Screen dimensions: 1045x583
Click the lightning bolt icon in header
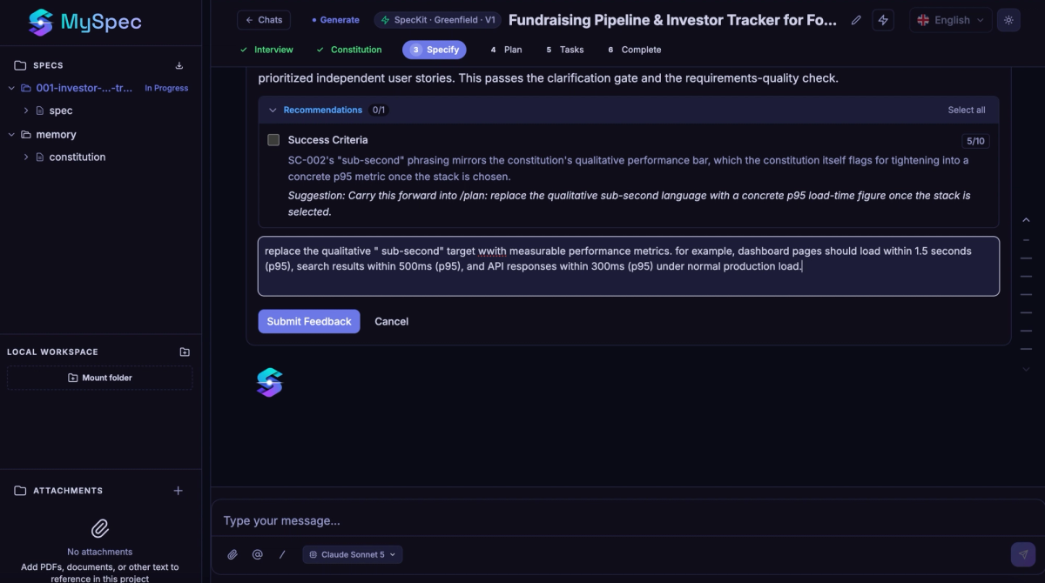click(883, 20)
